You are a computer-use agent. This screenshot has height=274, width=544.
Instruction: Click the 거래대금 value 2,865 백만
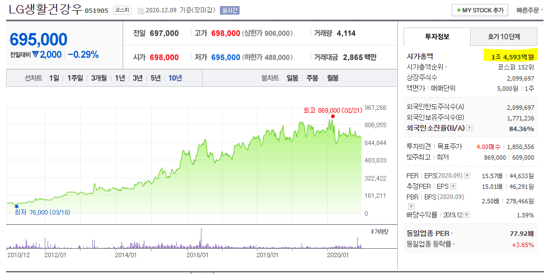pyautogui.click(x=359, y=57)
